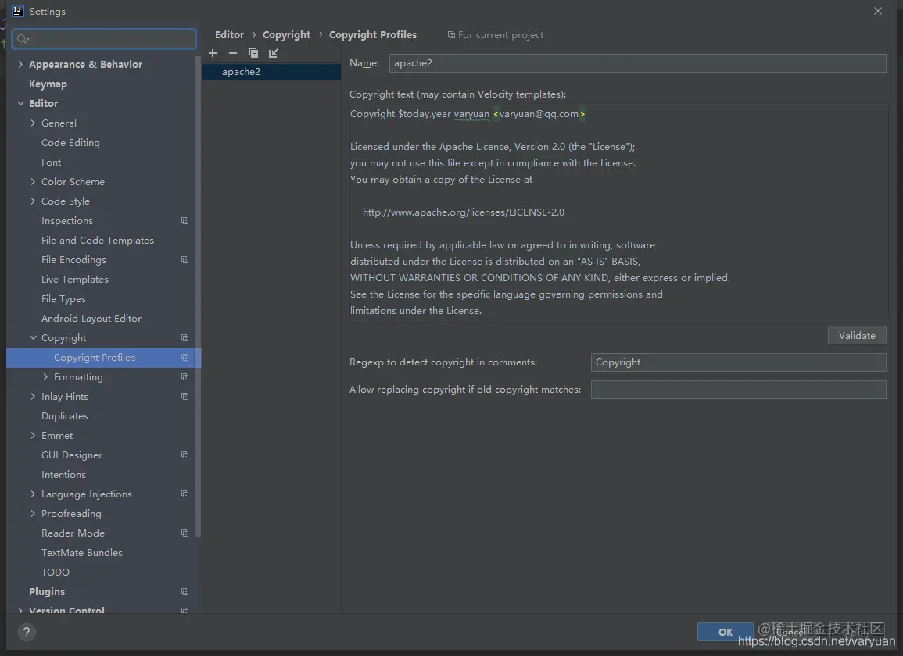The width and height of the screenshot is (903, 656).
Task: Open Live Templates settings
Action: [x=75, y=279]
